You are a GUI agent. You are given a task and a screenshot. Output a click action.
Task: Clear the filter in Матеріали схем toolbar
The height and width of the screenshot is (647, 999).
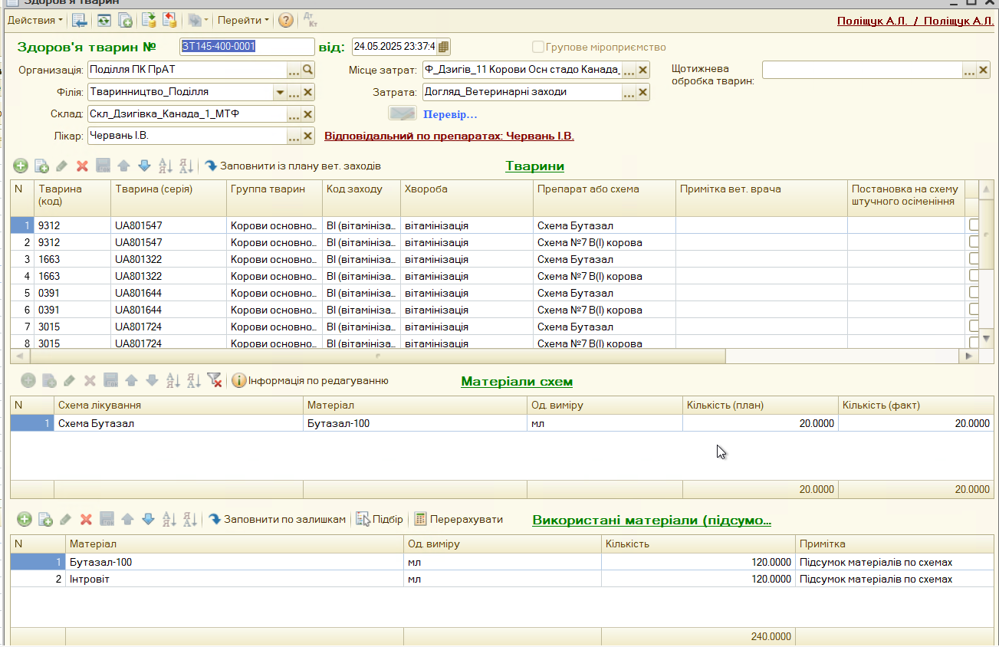click(215, 381)
